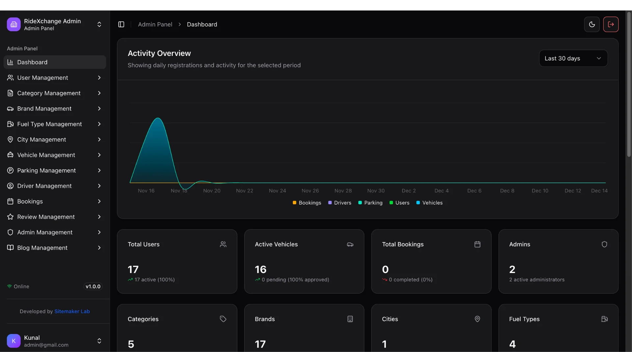Select Dashboard in the sidebar
The width and height of the screenshot is (632, 352).
click(55, 62)
